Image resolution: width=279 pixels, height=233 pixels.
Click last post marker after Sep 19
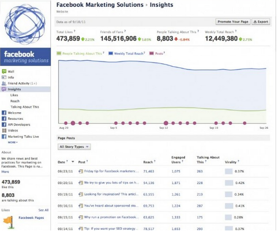tap(247, 124)
